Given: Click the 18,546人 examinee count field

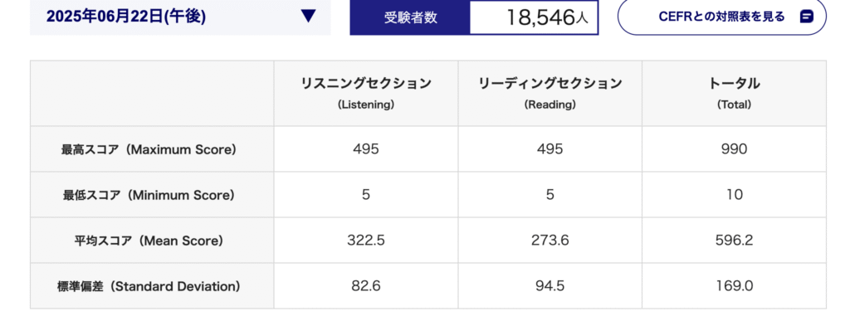Looking at the screenshot, I should [x=534, y=17].
